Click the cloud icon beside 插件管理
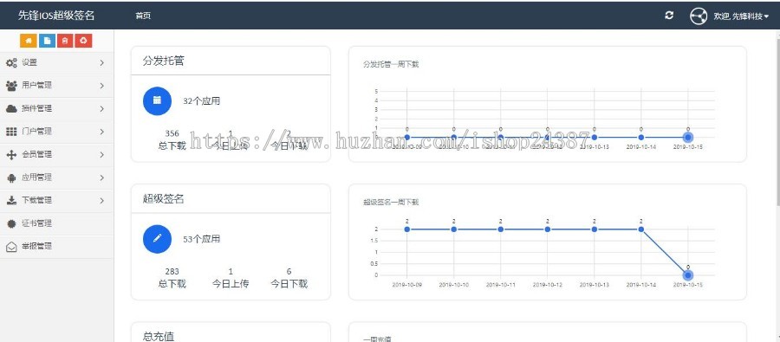The image size is (780, 342). 11,108
